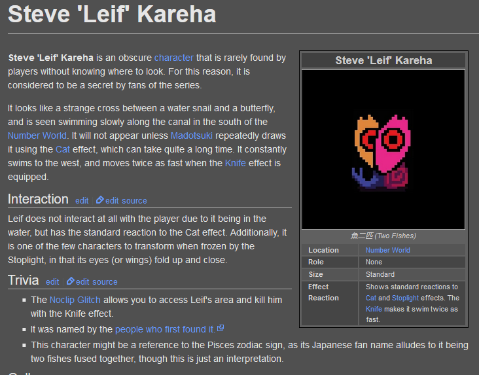Click 'edit source' next to Trivia heading
479x375 pixels.
click(x=97, y=281)
